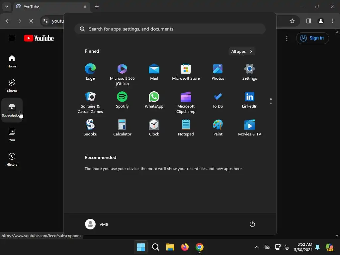Screen dimensions: 340x255
Task: Click the muted volume tray icon
Action: pos(286,247)
